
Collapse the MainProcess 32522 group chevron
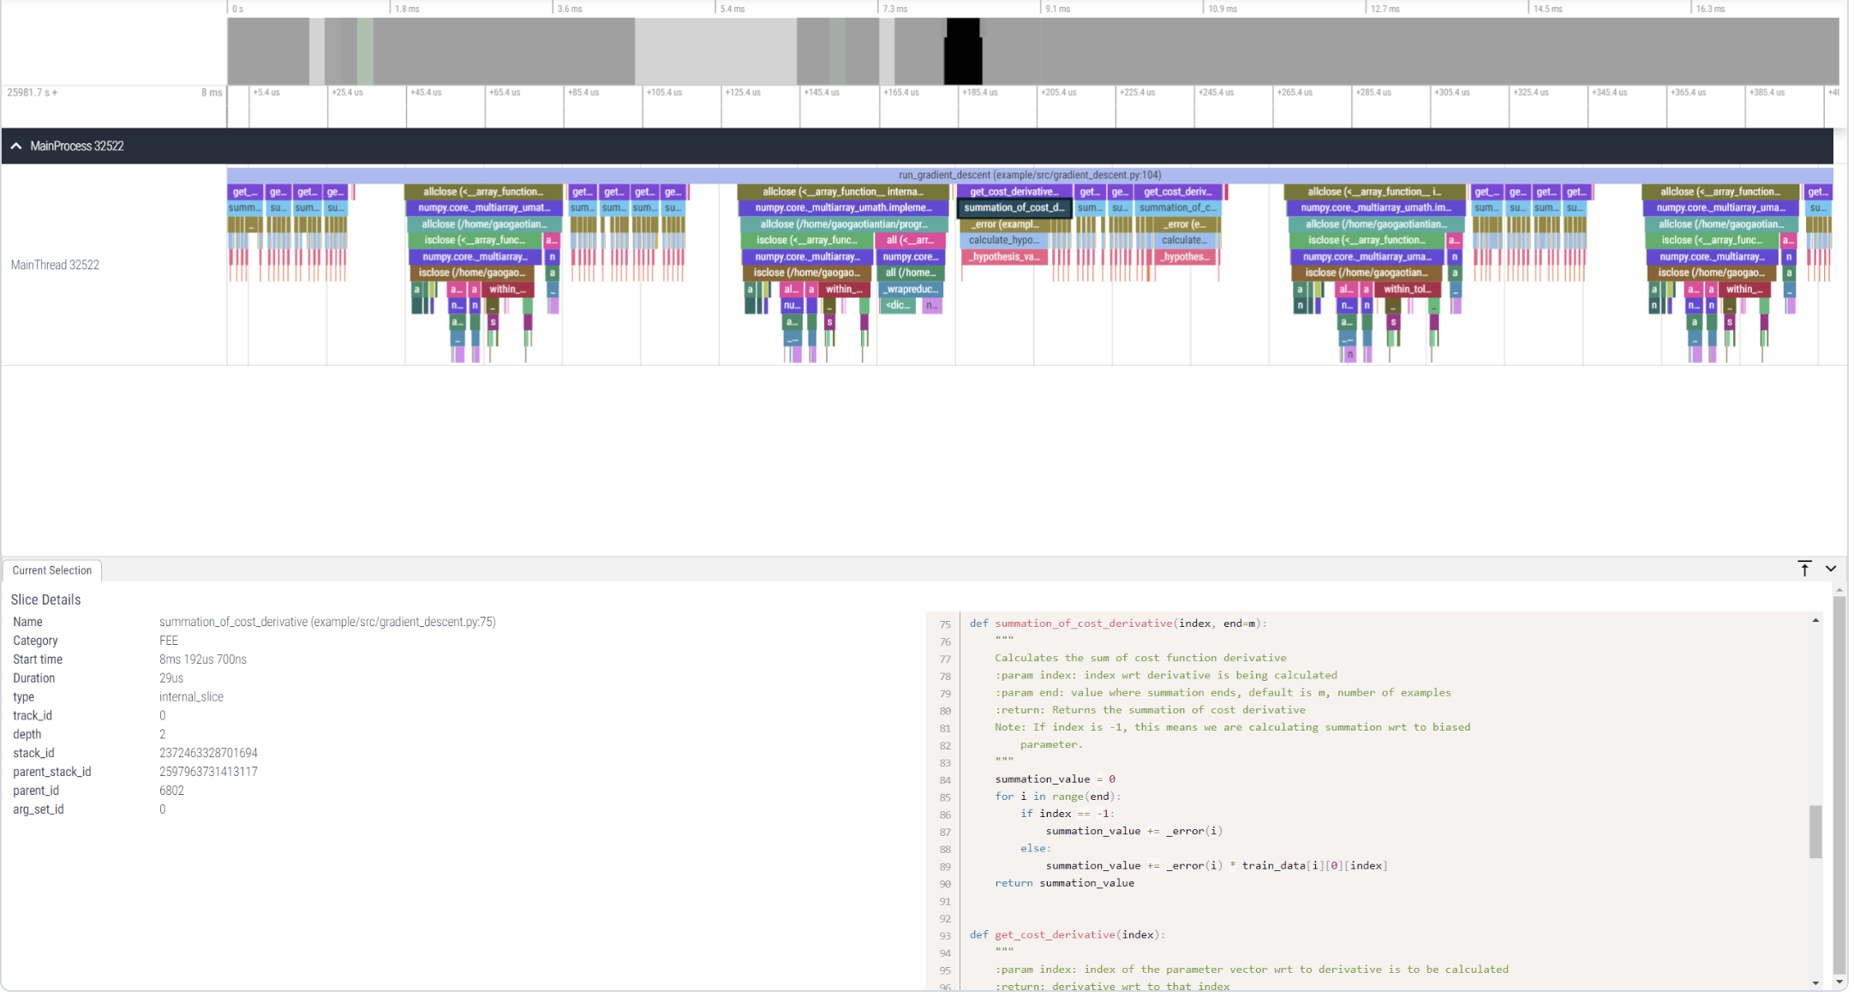coord(16,146)
